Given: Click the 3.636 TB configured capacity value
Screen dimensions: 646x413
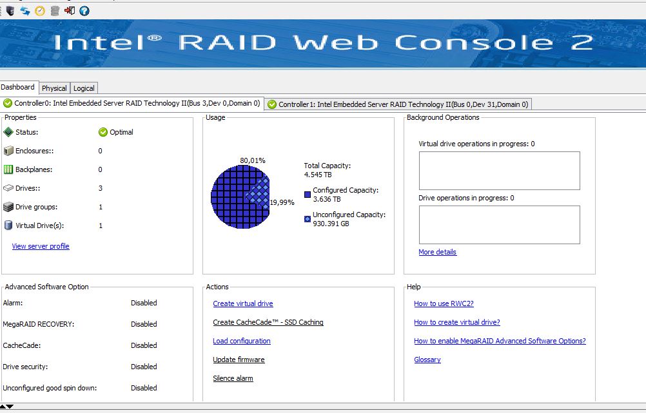Looking at the screenshot, I should tap(327, 199).
